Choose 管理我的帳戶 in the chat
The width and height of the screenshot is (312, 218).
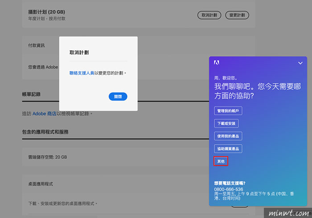pos(228,111)
